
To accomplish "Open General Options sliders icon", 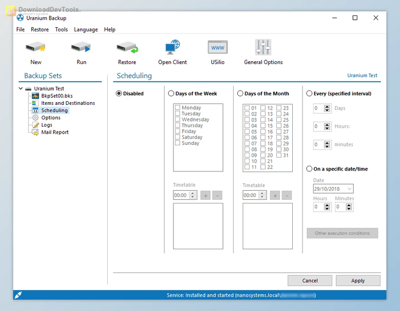I will pos(263,47).
